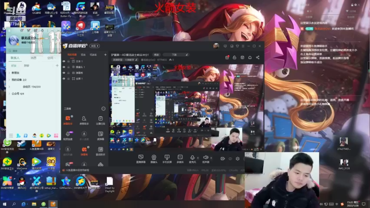This screenshot has height=208, width=370.
Task: Mute the 扬声器 speaker
Action: (205, 159)
